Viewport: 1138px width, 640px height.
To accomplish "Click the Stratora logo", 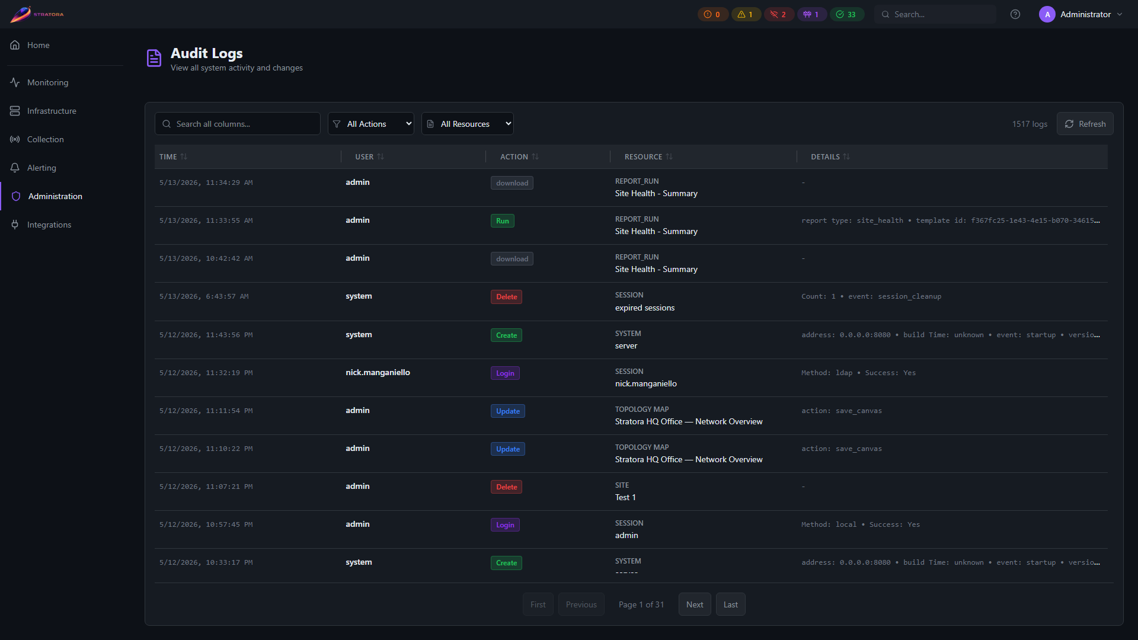I will click(x=37, y=14).
